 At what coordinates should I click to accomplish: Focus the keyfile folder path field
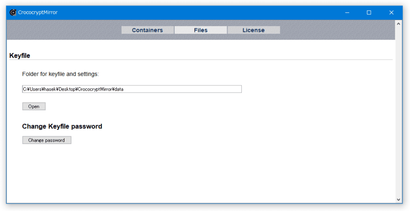tap(132, 89)
